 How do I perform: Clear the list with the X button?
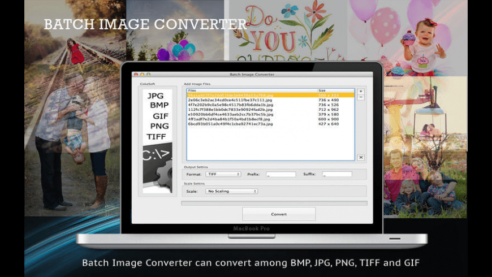click(x=361, y=158)
